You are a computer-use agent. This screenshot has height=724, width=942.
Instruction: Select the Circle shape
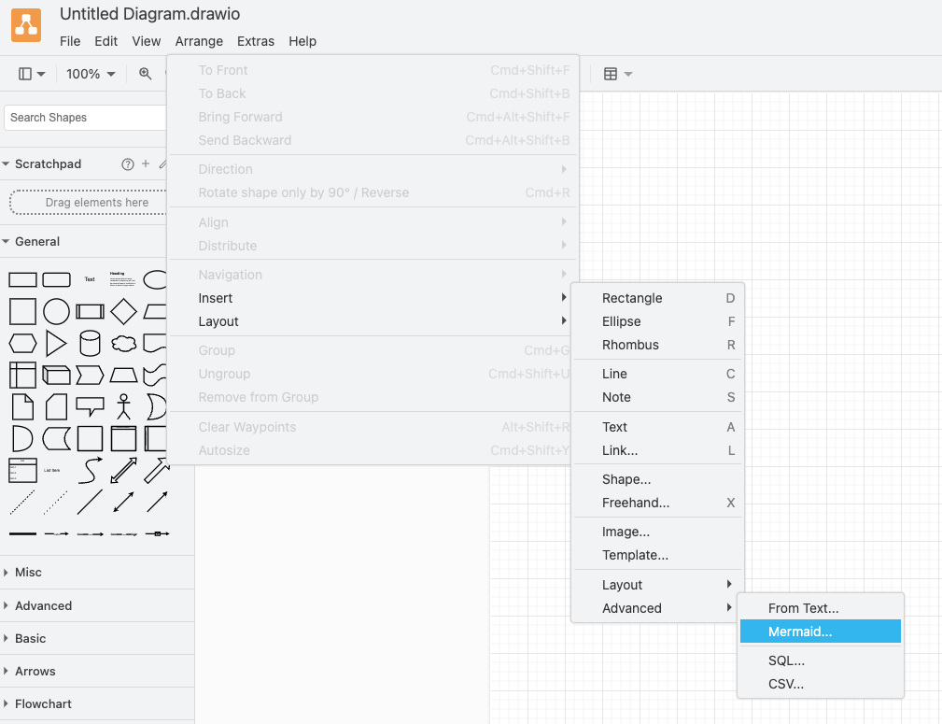click(56, 312)
